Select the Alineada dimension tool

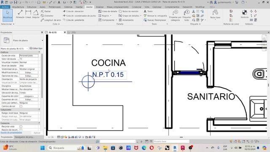point(20,14)
